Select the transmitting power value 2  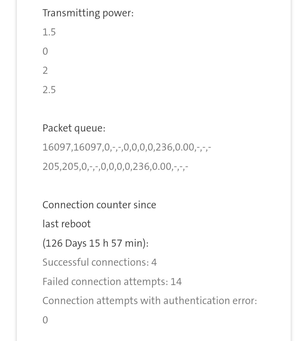point(45,70)
